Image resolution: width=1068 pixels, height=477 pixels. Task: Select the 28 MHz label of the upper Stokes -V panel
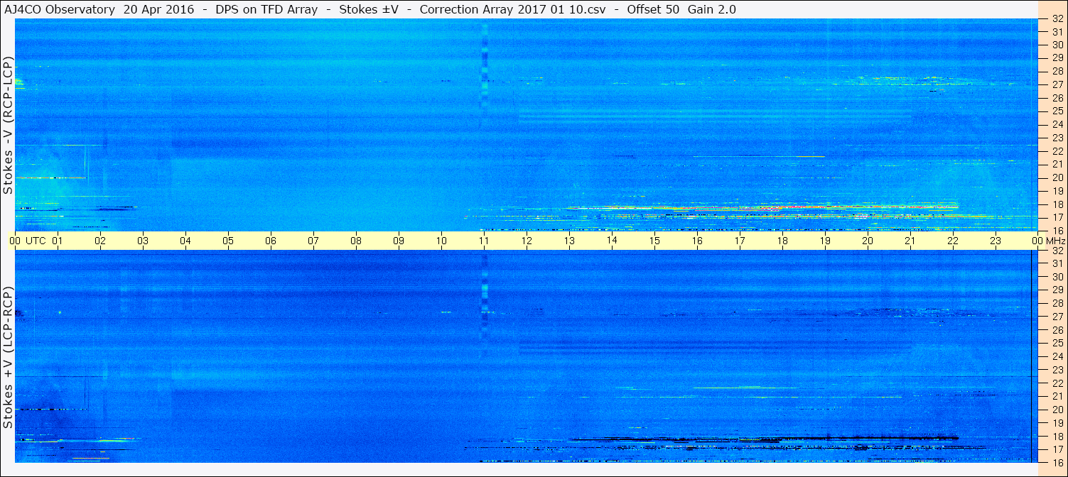point(1057,71)
